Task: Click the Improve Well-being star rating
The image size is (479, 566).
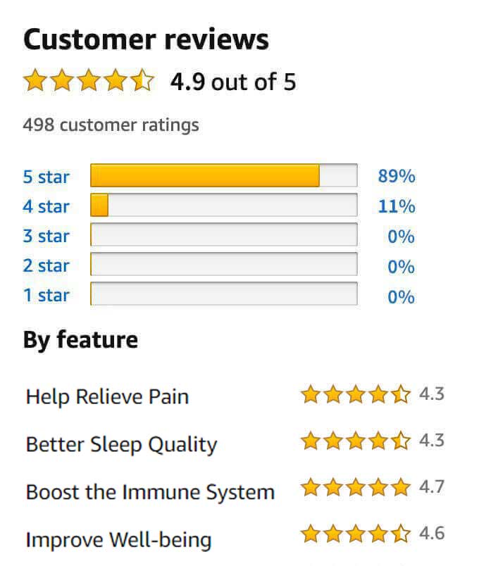Action: pyautogui.click(x=356, y=534)
